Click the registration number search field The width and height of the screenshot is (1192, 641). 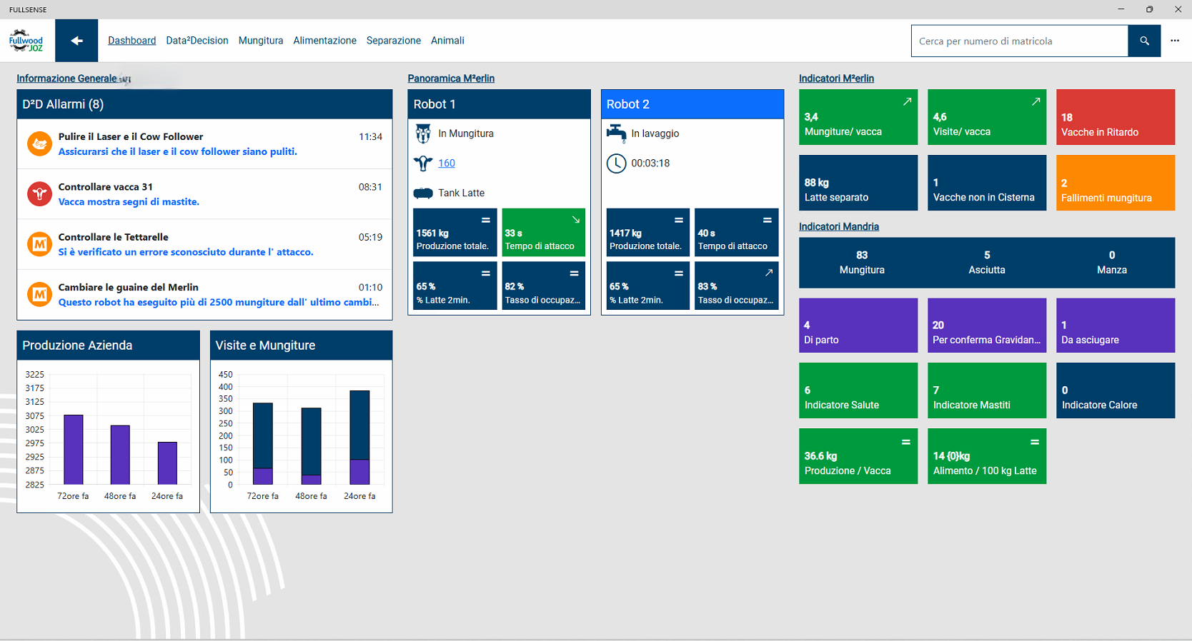(1019, 41)
